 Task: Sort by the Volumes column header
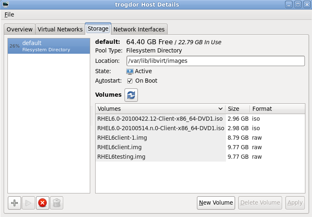click(161, 109)
